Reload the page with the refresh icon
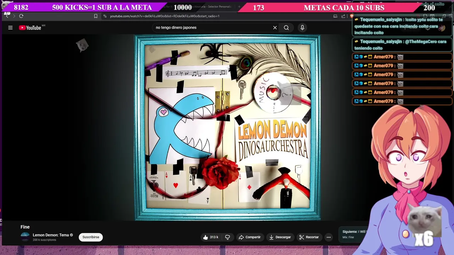 click(x=21, y=16)
